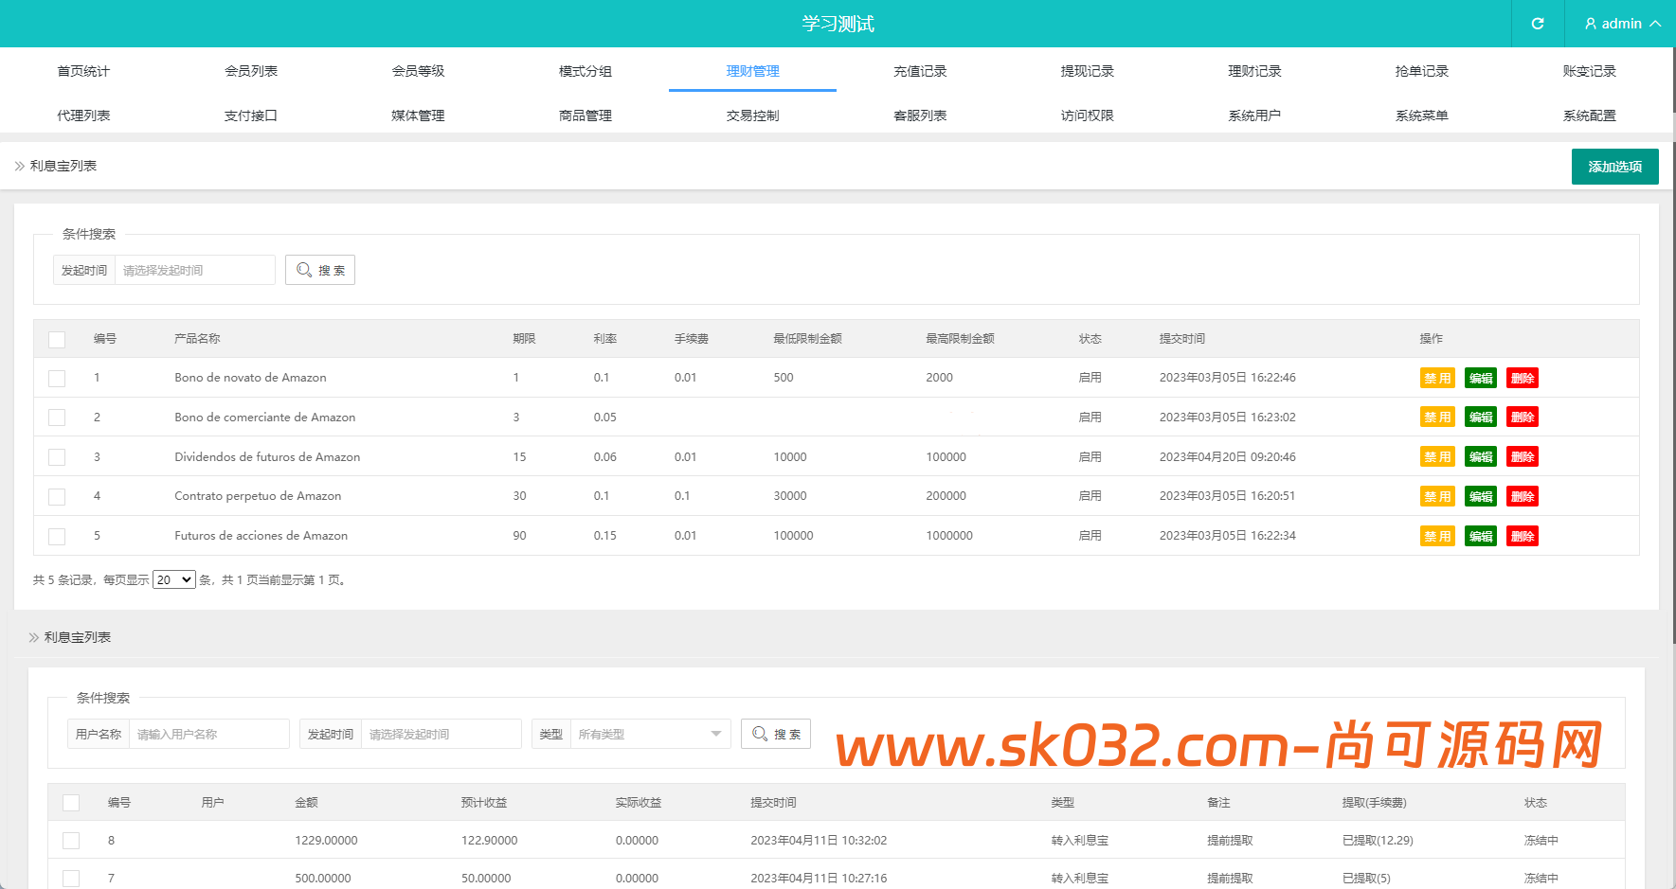This screenshot has width=1676, height=889.
Task: Select all rows in product table header
Action: [57, 339]
